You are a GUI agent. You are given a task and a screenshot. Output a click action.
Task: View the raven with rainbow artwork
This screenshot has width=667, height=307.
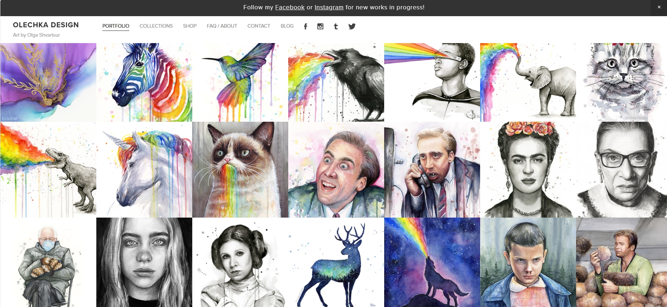[x=336, y=82]
